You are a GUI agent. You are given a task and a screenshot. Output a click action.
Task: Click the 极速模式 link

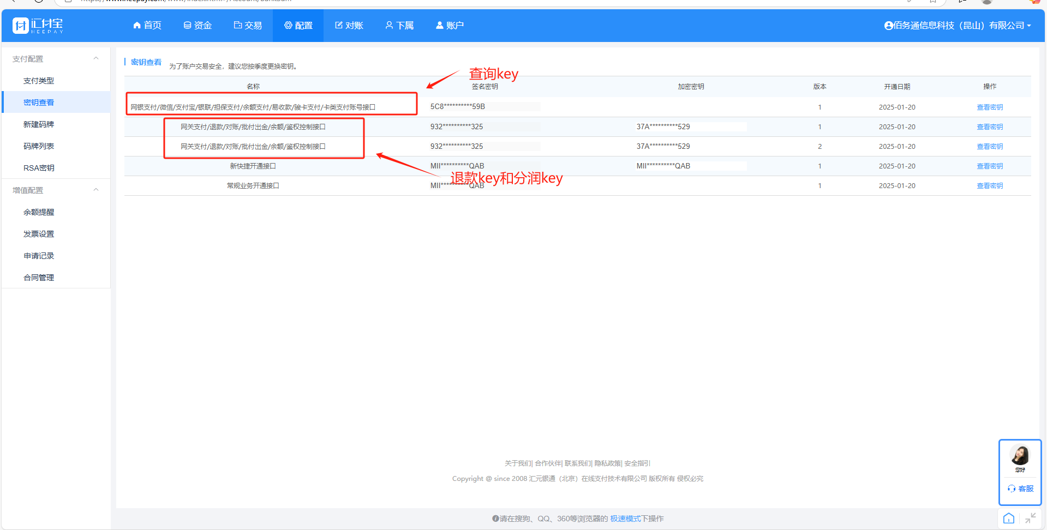pyautogui.click(x=625, y=519)
